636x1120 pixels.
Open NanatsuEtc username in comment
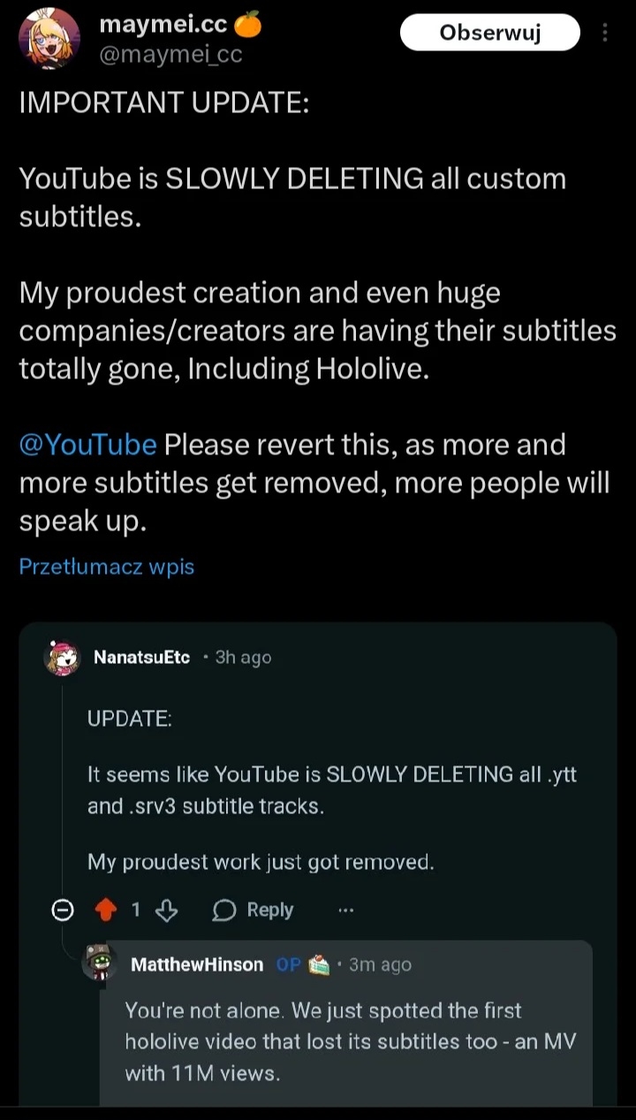(x=141, y=658)
